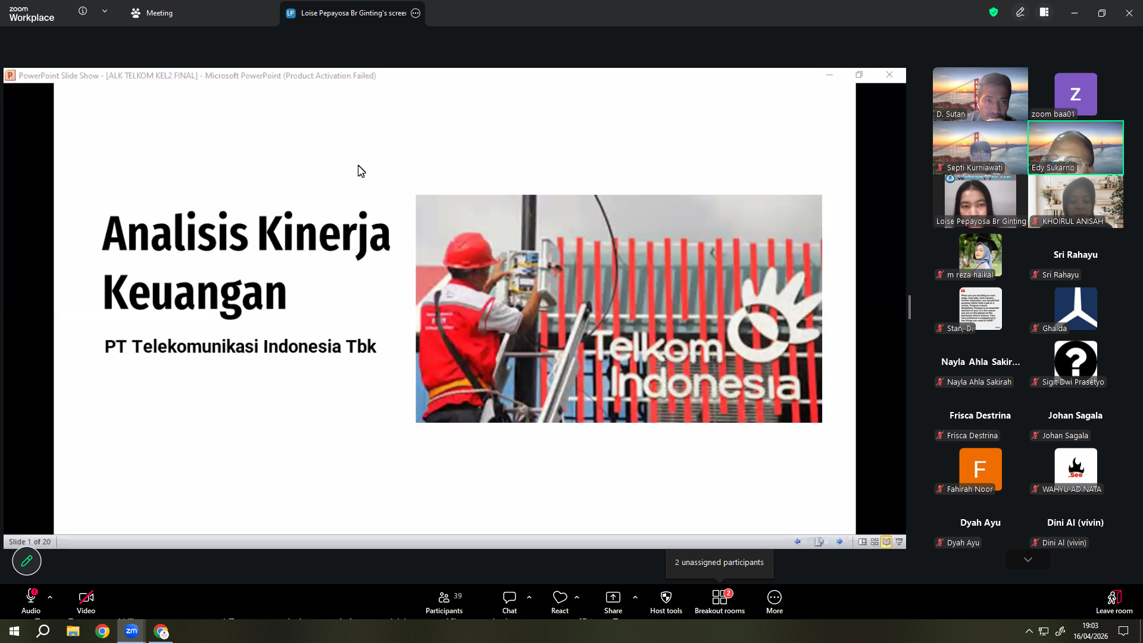Select the Fahirah Noor participant tile
This screenshot has width=1143, height=643.
pyautogui.click(x=980, y=469)
